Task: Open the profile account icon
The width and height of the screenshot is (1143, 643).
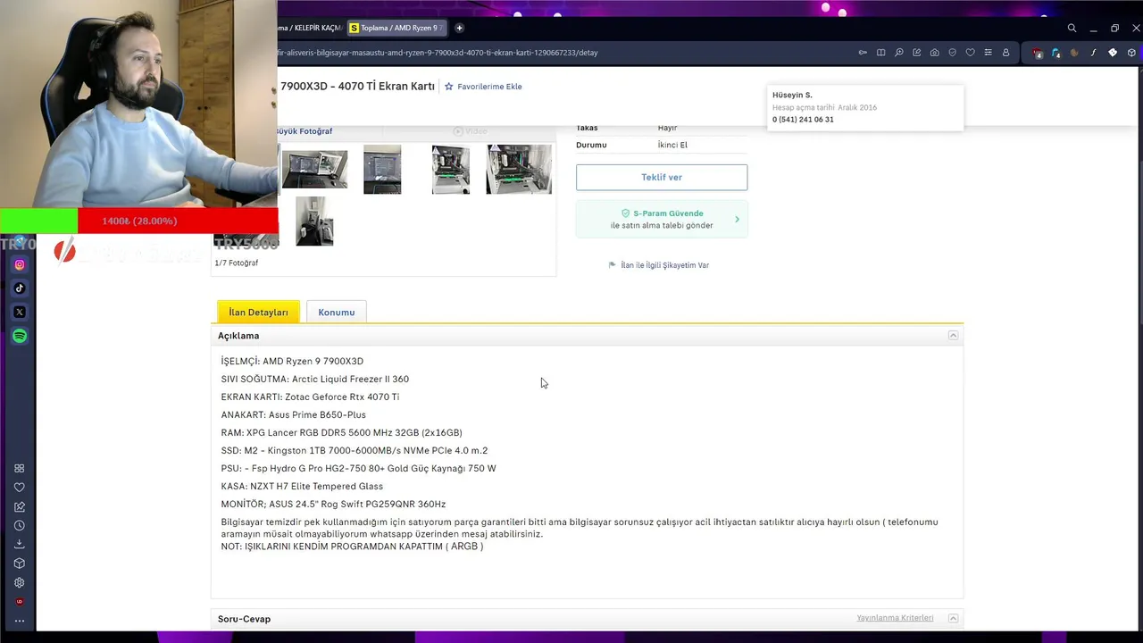Action: tap(1005, 53)
